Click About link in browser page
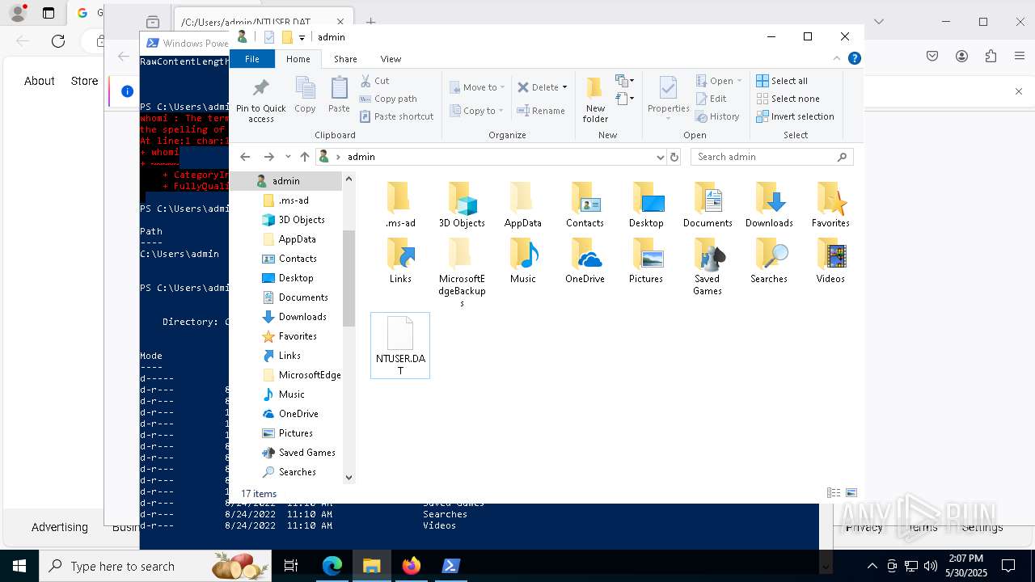 pos(40,81)
